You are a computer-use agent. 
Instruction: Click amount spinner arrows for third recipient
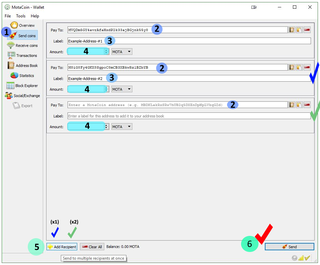point(106,126)
